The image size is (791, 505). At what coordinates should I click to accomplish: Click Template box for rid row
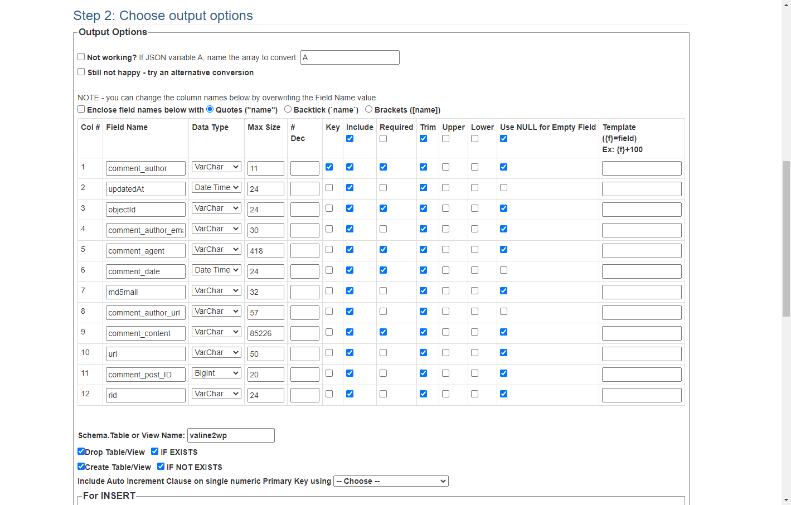[642, 395]
